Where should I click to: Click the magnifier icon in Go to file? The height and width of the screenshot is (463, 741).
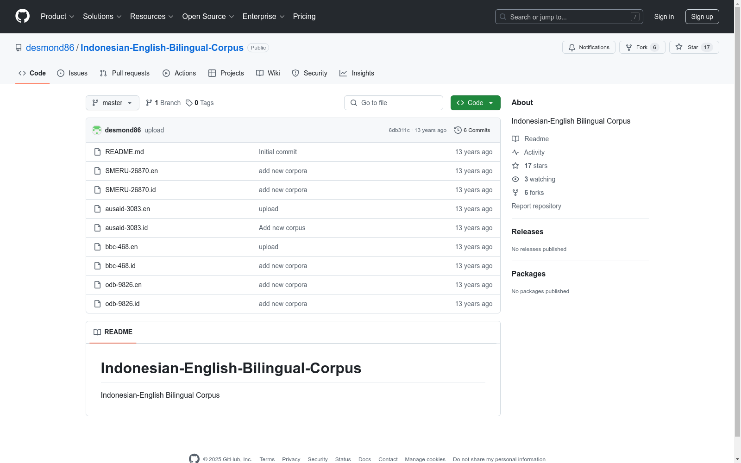click(x=354, y=103)
